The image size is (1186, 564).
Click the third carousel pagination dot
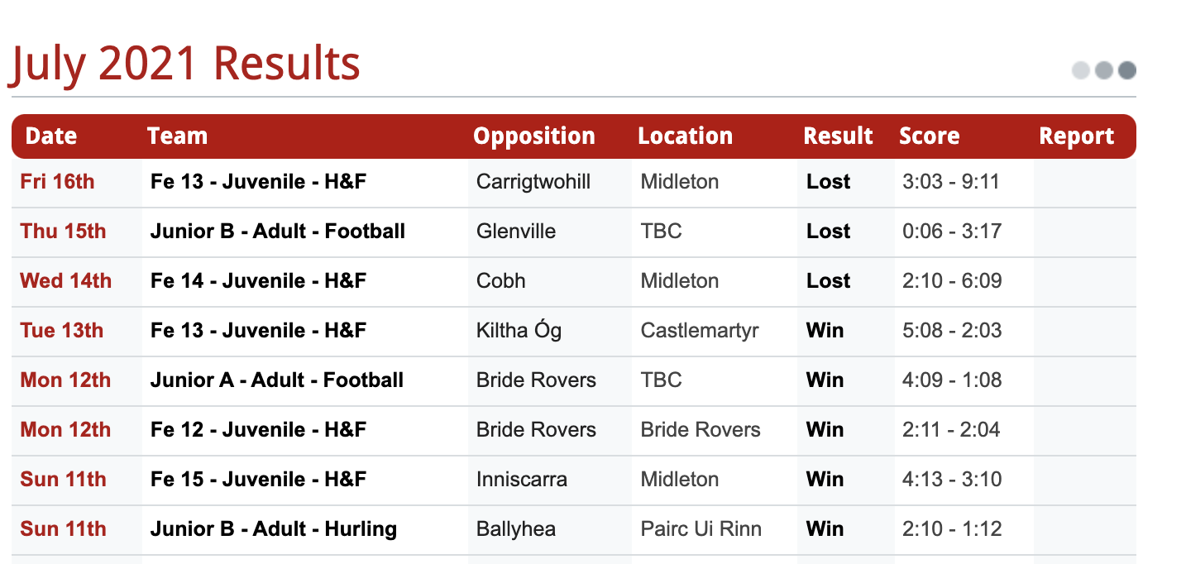tap(1126, 70)
